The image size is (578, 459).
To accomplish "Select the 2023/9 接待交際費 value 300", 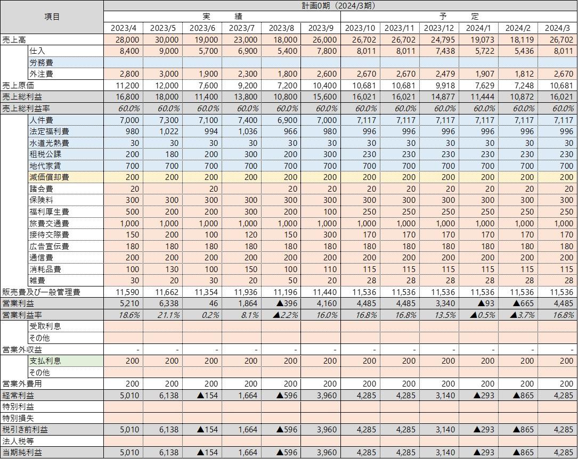I will (x=321, y=234).
